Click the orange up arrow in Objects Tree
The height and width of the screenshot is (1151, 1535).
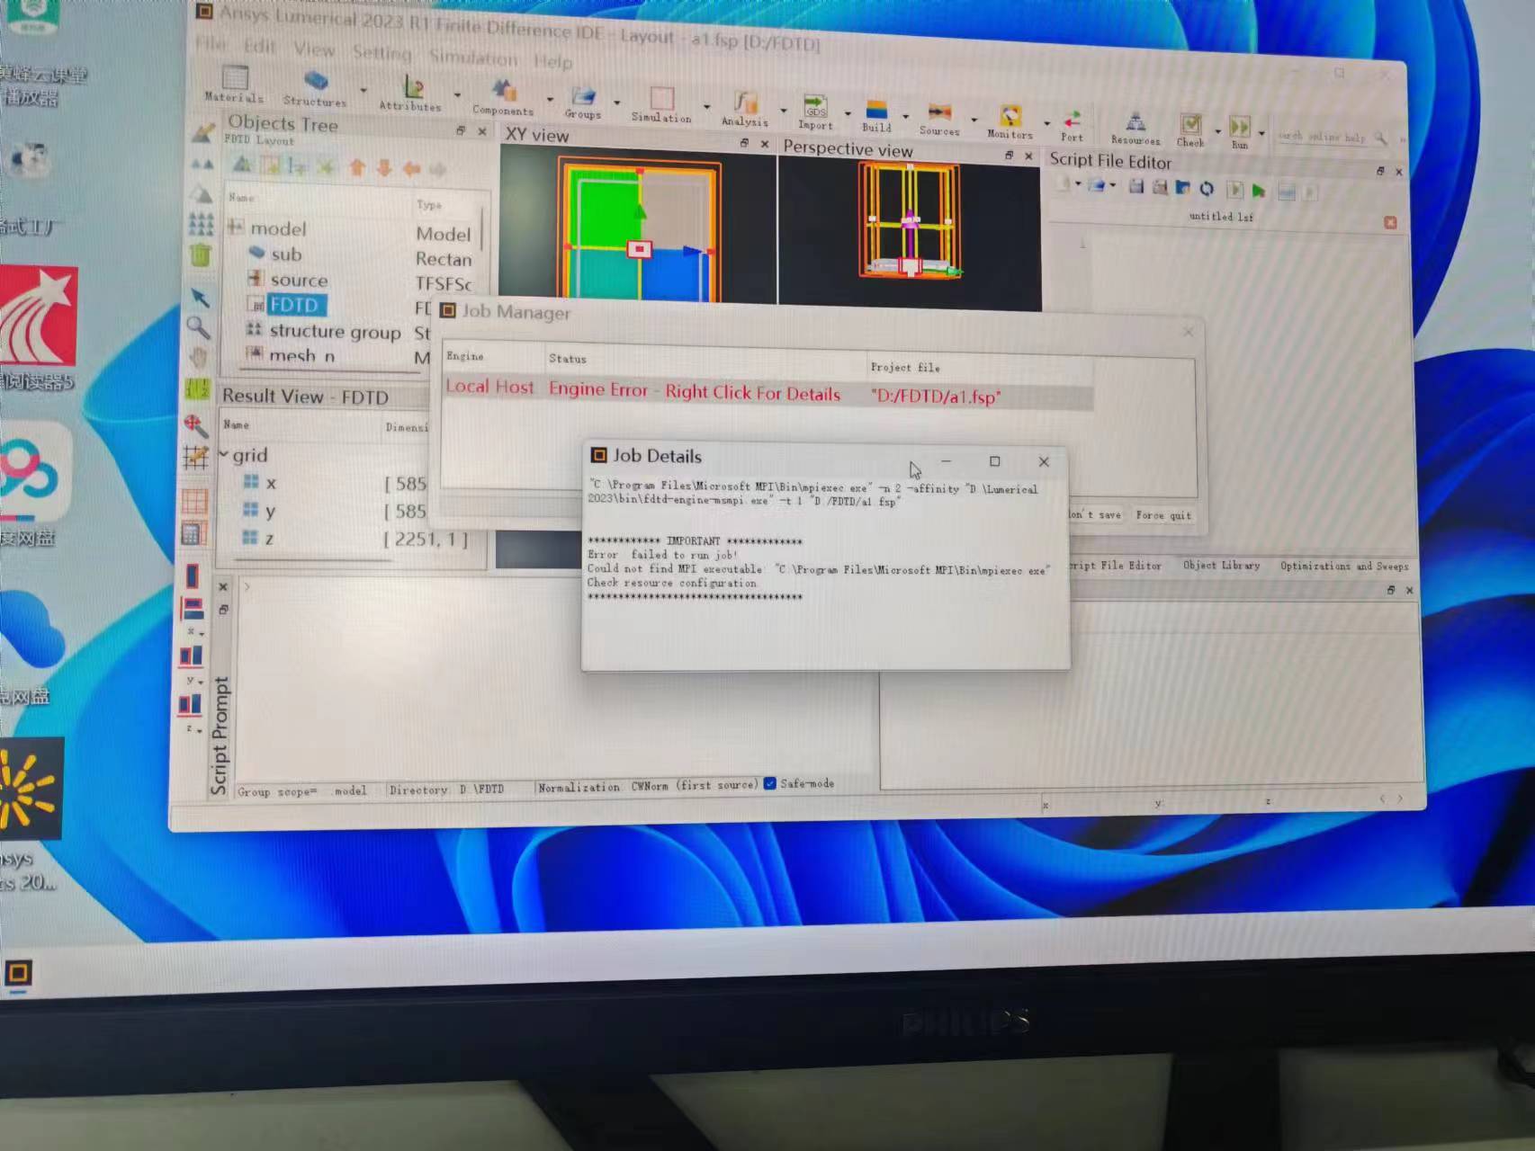pyautogui.click(x=357, y=167)
